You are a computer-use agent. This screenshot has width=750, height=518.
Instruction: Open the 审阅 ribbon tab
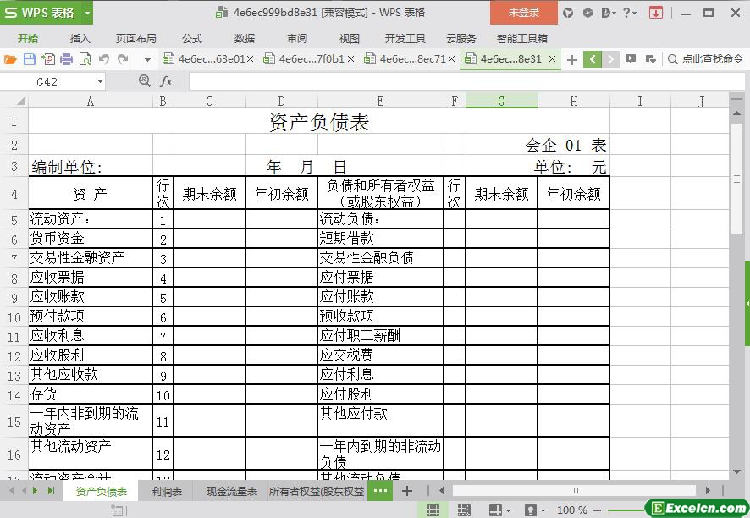(x=297, y=38)
